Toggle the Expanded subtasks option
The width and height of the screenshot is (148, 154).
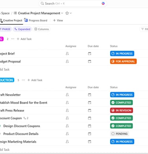click(22, 29)
